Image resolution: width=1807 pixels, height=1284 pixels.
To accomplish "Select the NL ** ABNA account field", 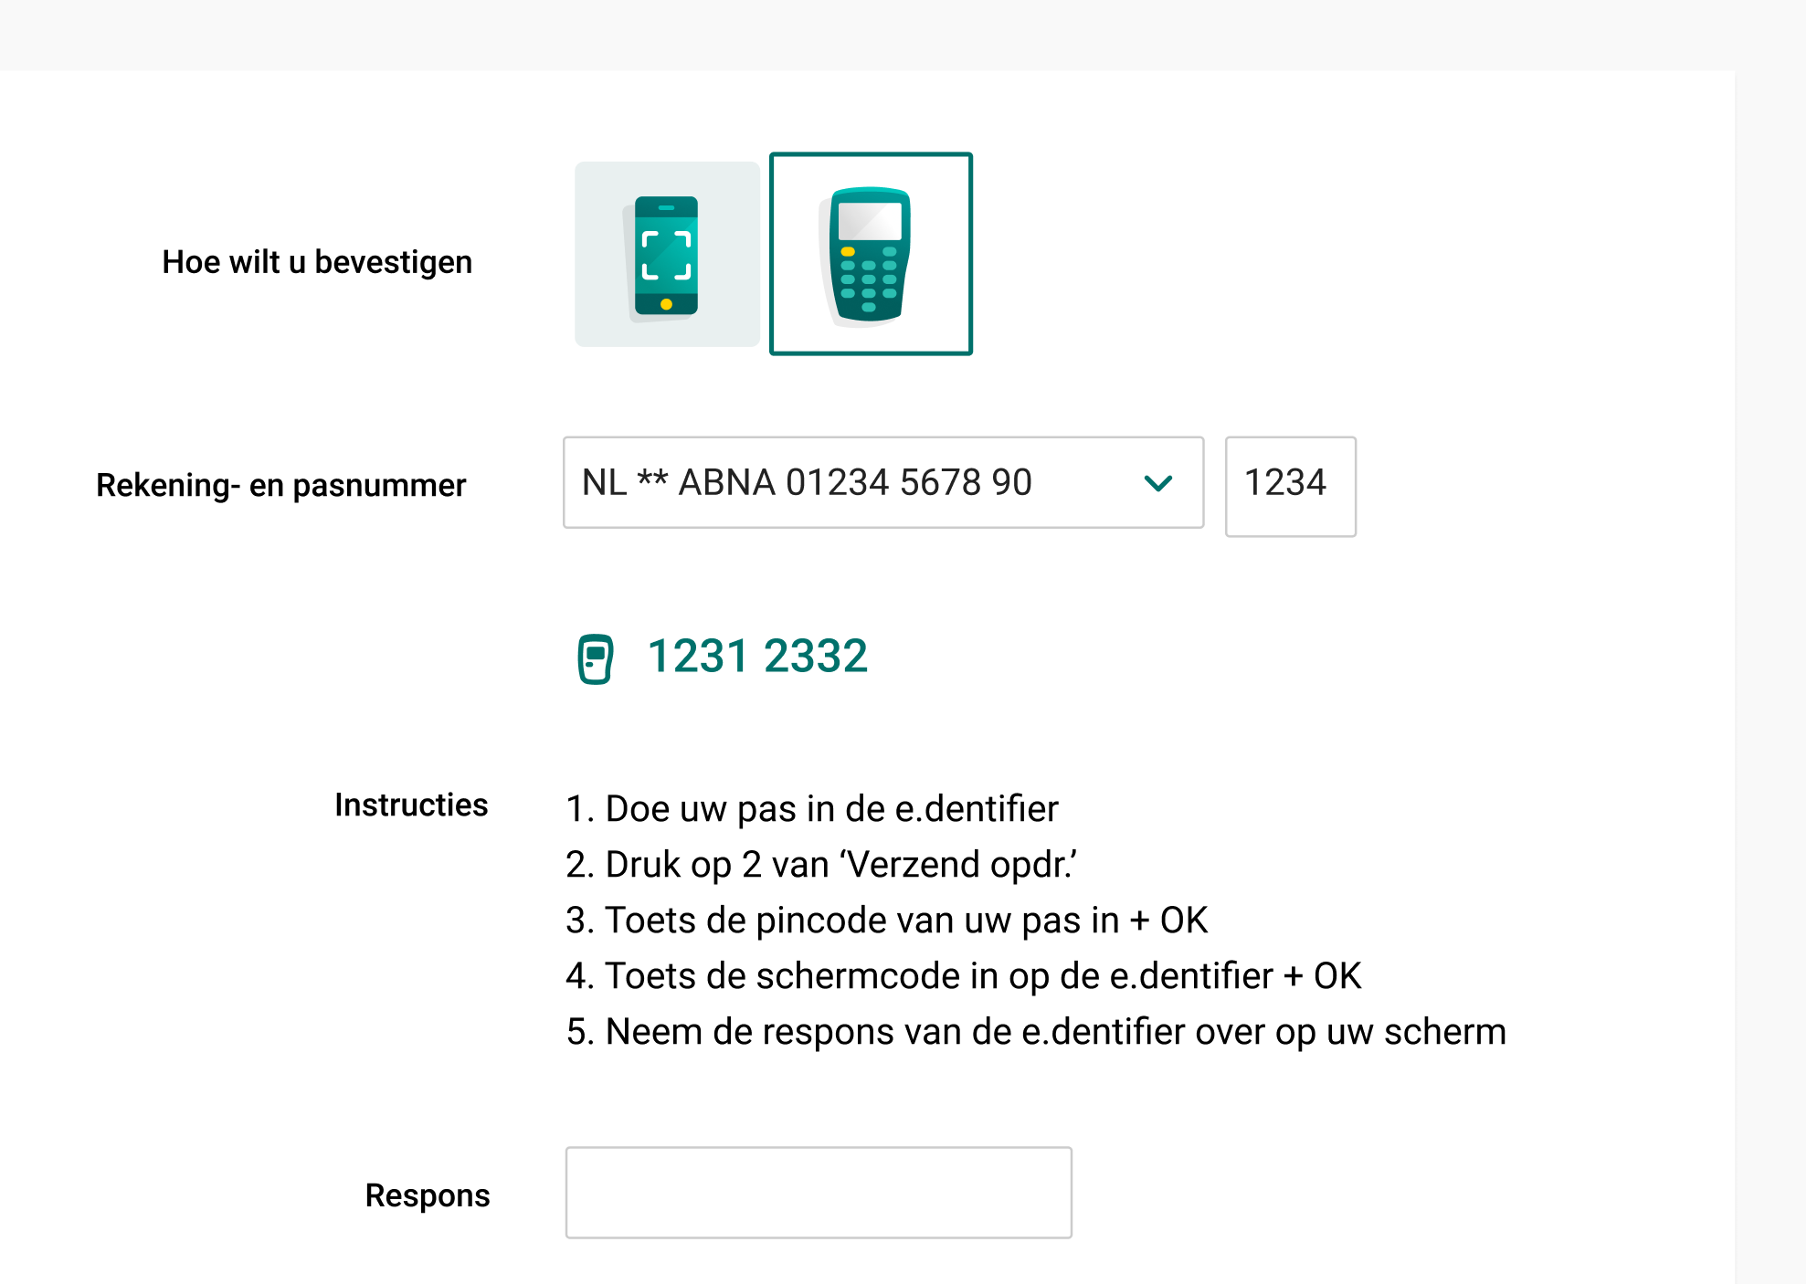I will tap(883, 482).
